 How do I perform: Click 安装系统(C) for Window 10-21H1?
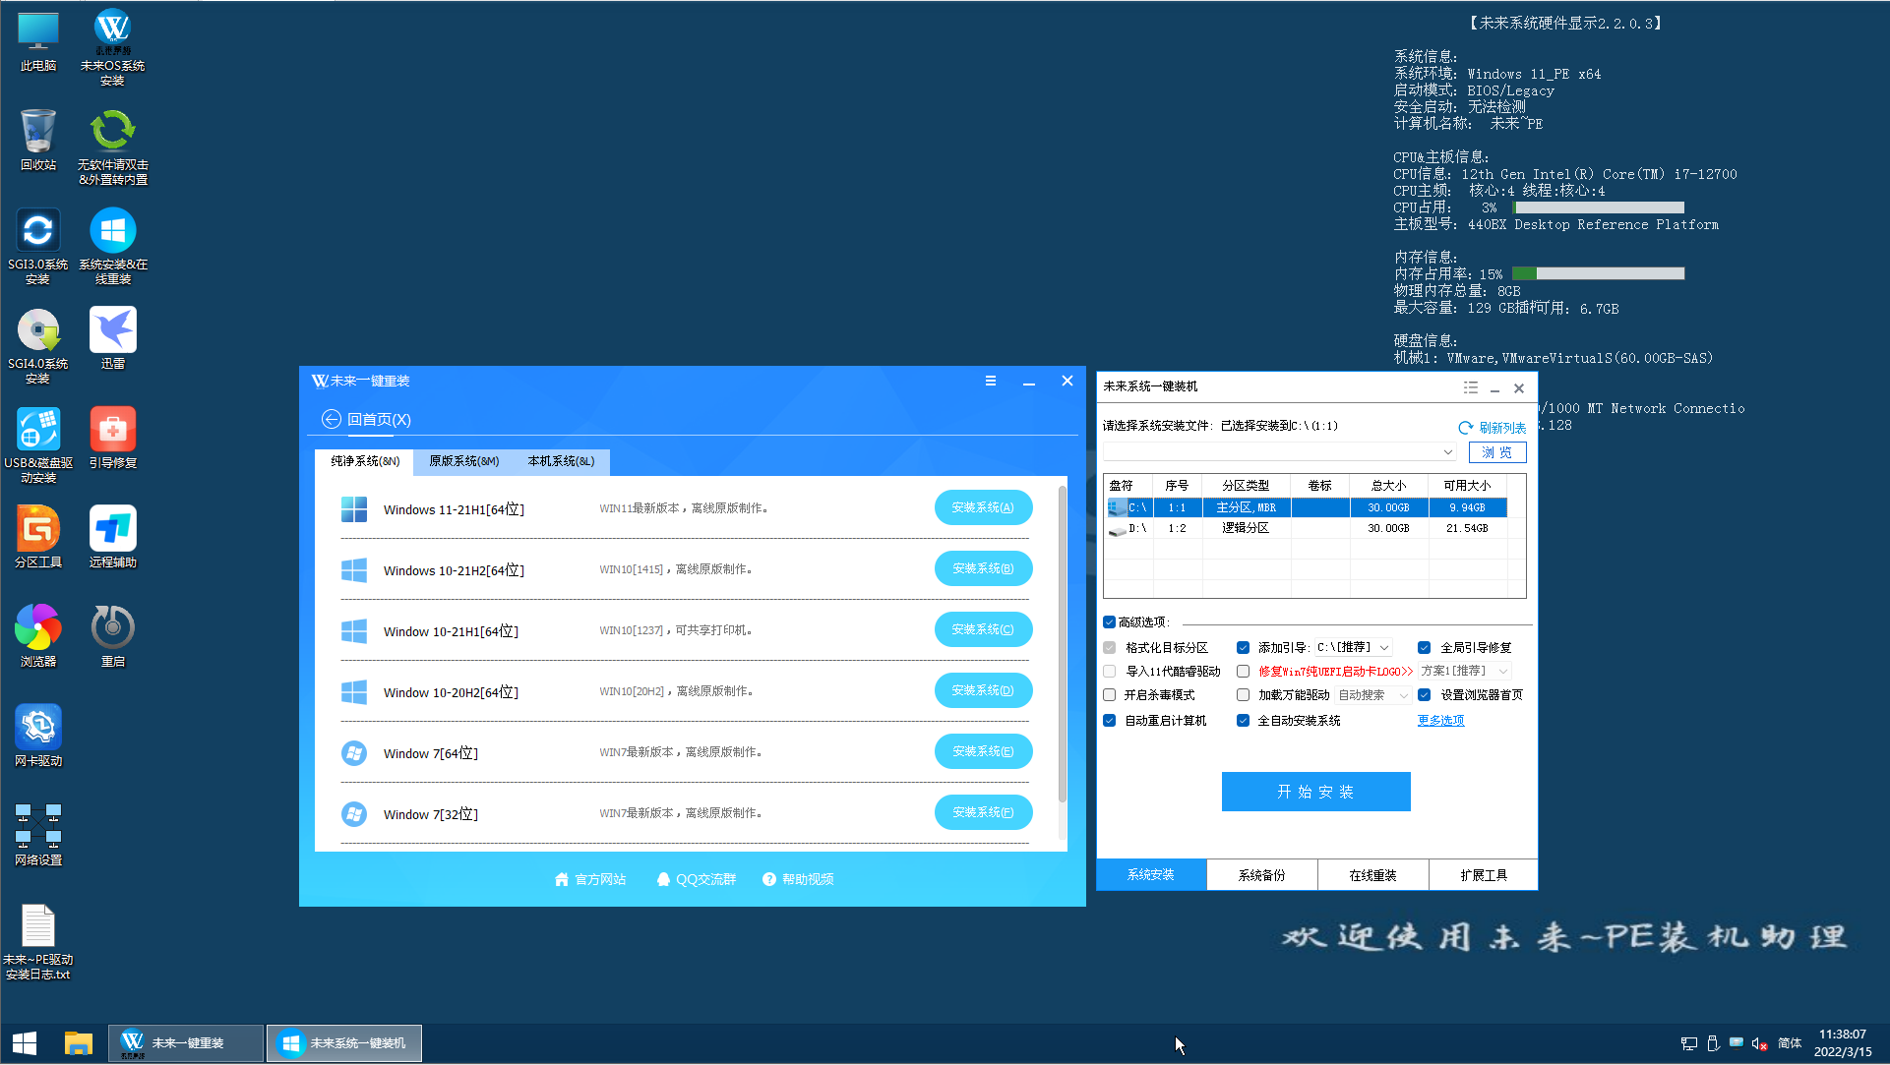tap(983, 630)
